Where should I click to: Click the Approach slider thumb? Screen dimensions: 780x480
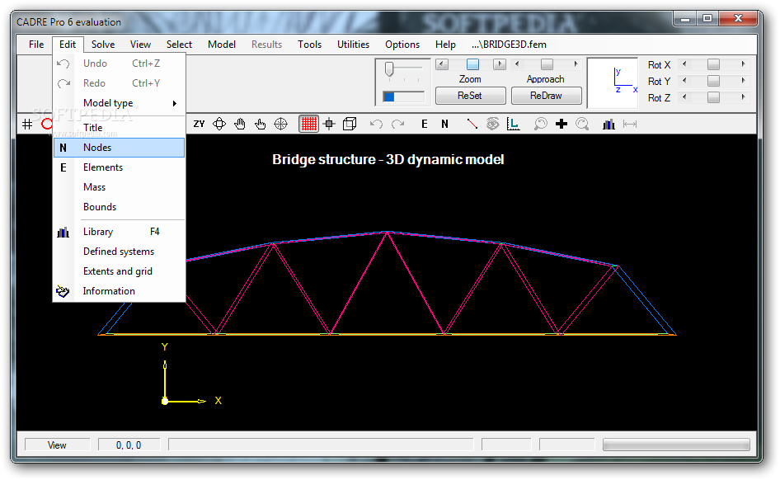coord(547,64)
